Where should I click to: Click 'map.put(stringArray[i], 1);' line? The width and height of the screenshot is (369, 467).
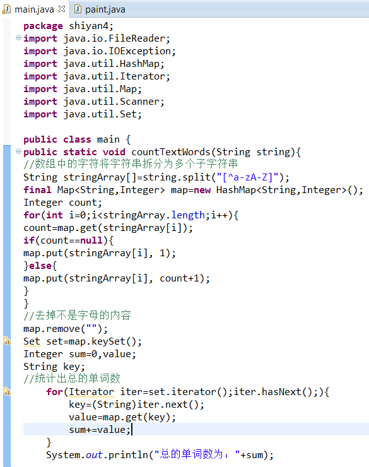[100, 253]
